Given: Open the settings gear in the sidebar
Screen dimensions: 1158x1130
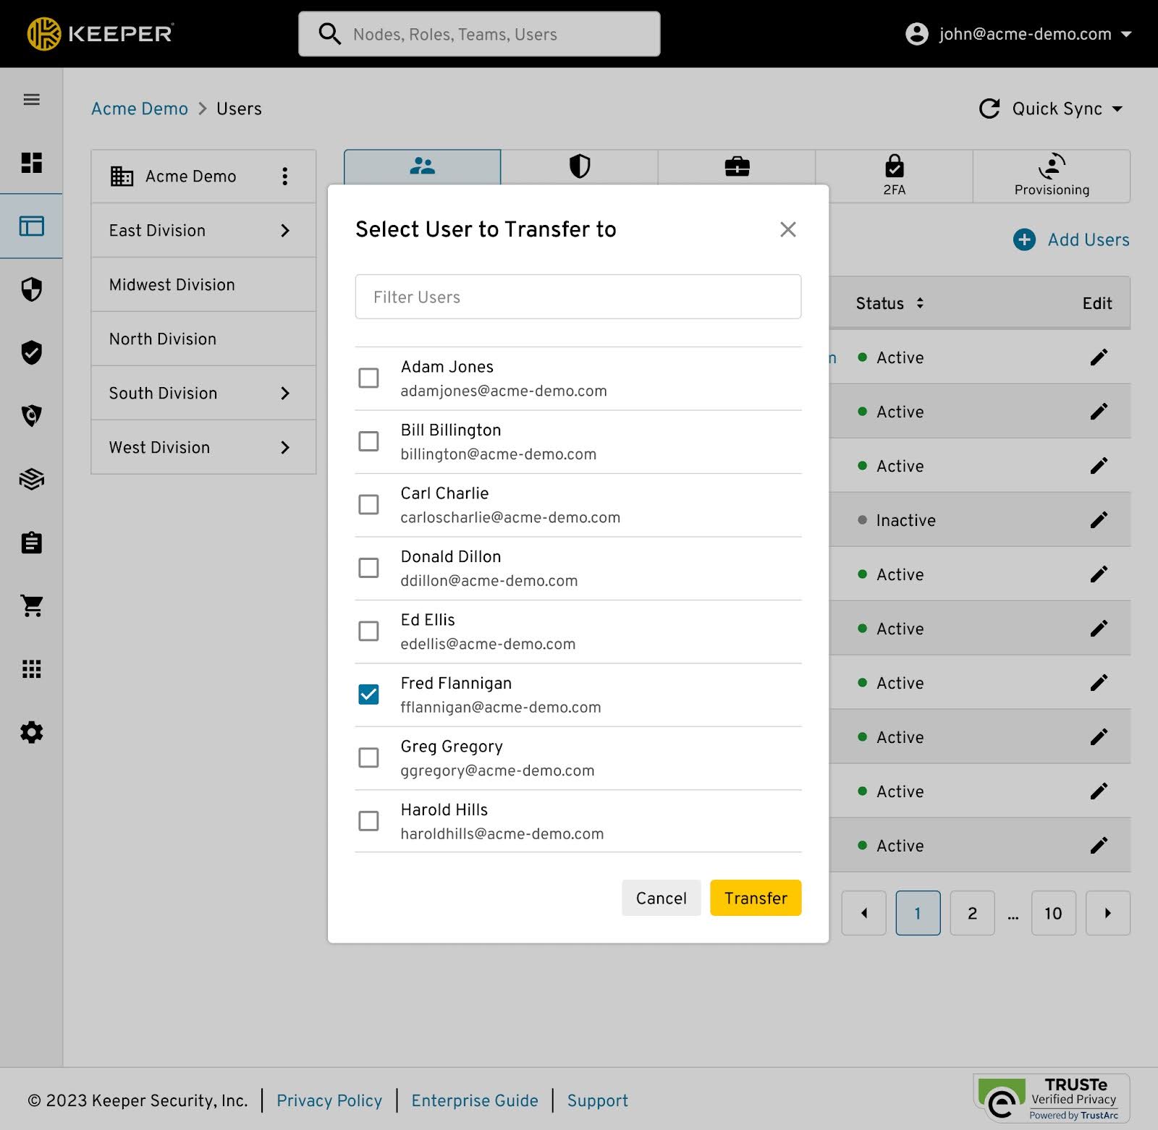Looking at the screenshot, I should [x=31, y=732].
